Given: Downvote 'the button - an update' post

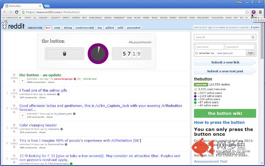Looking at the screenshot, I should click(14, 81).
